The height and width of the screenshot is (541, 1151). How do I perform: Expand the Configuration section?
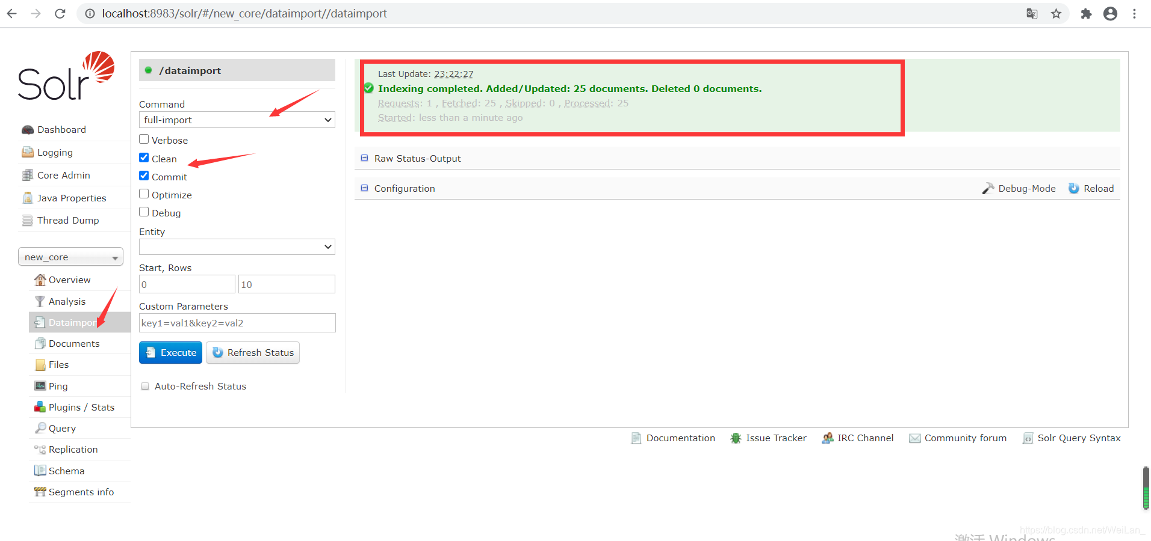[x=404, y=188]
